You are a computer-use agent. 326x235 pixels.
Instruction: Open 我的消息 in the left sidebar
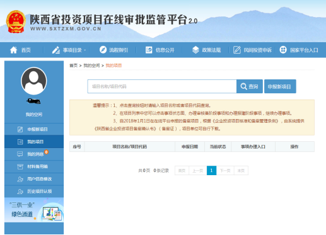coord(34,154)
